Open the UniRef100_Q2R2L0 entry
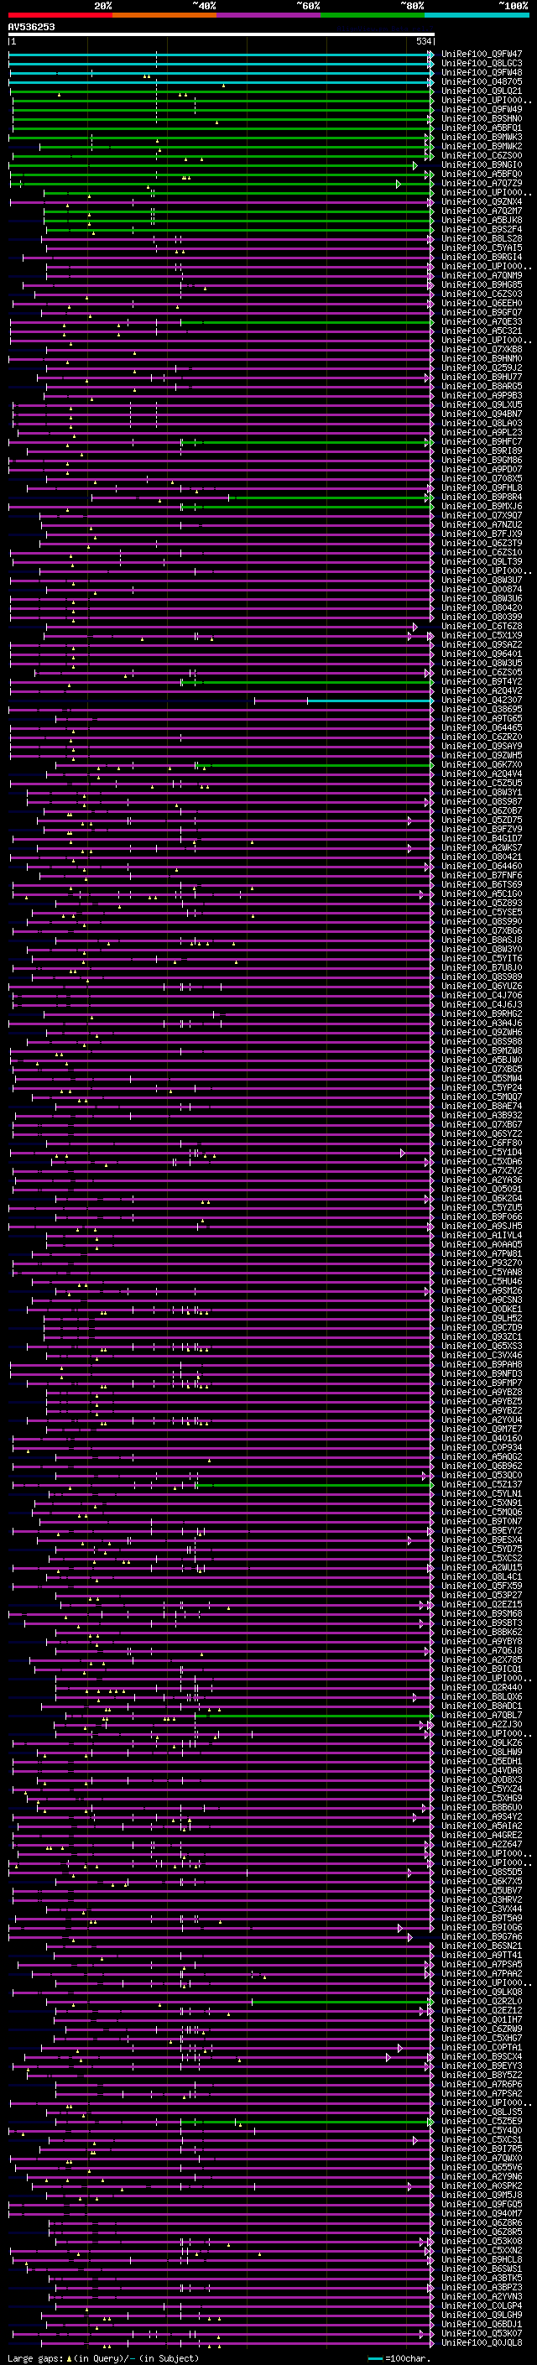 482,2002
